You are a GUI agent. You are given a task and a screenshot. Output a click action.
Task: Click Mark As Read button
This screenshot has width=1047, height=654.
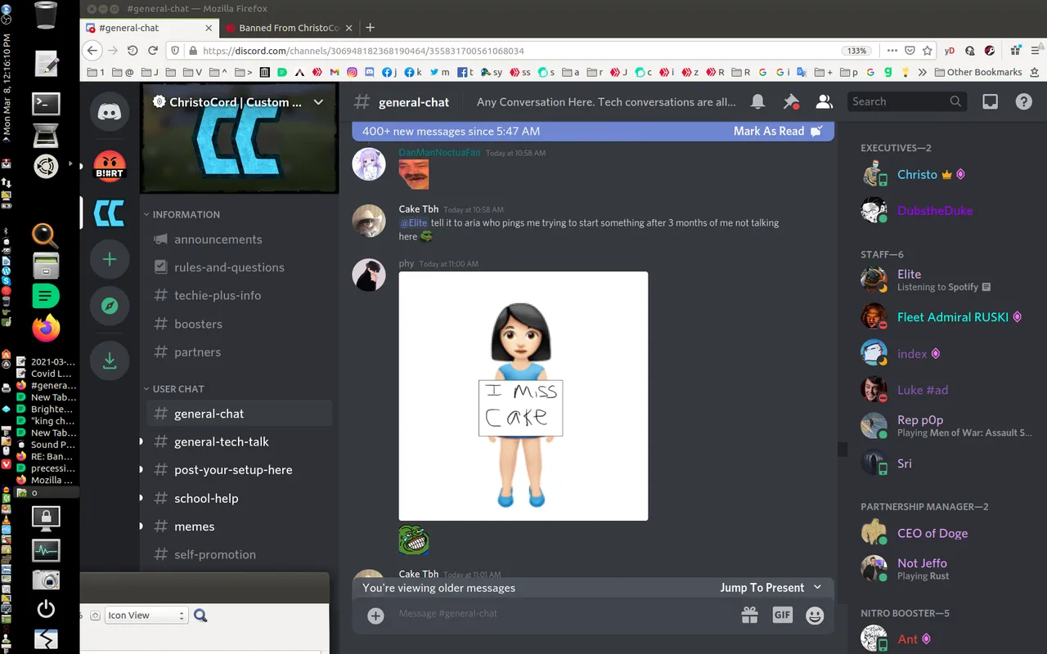point(778,131)
